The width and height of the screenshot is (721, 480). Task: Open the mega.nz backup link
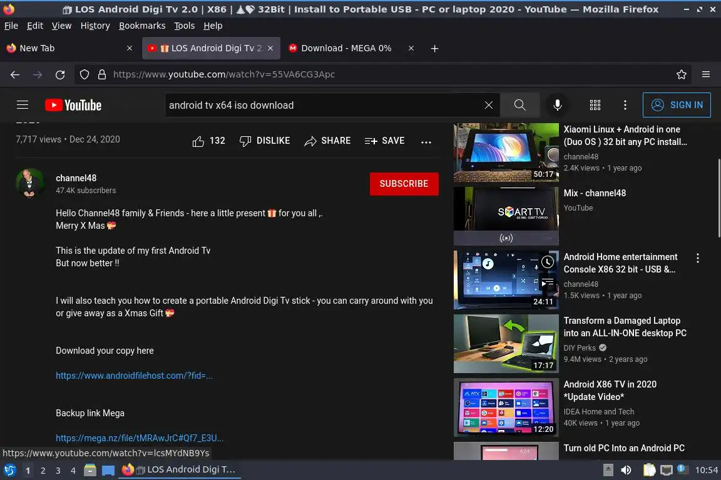[x=140, y=438]
